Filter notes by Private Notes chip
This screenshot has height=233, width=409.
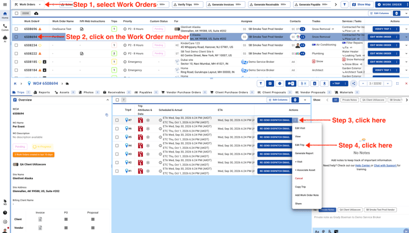pyautogui.click(x=349, y=100)
